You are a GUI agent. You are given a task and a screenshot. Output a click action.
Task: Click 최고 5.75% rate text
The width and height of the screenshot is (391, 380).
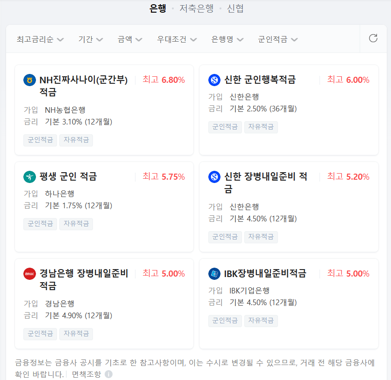click(x=164, y=176)
